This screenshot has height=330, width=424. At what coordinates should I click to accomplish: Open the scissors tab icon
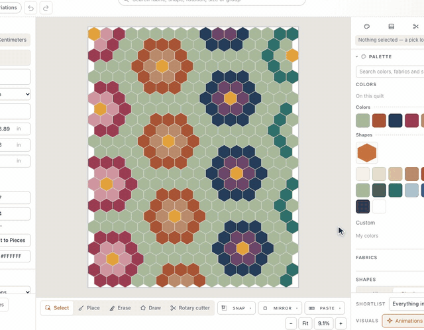coord(415,27)
